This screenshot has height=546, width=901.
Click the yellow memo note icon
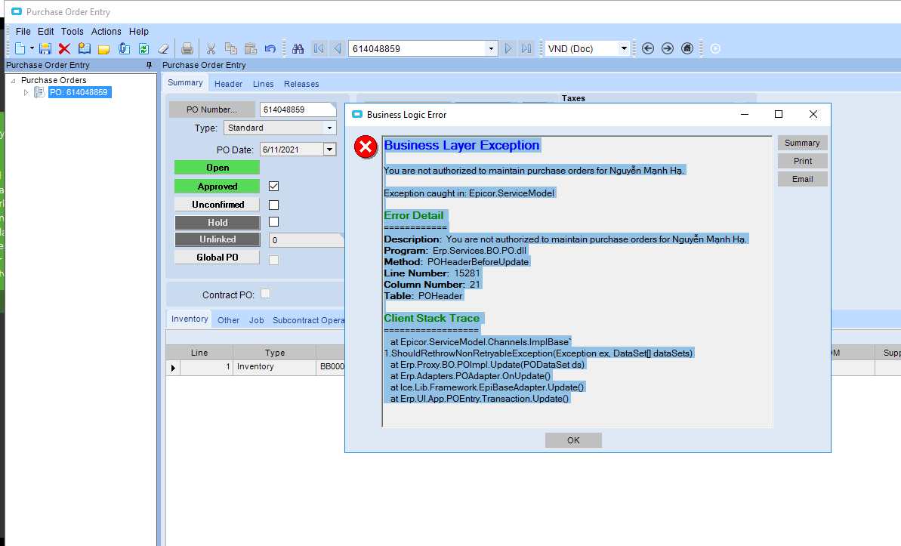(x=104, y=49)
